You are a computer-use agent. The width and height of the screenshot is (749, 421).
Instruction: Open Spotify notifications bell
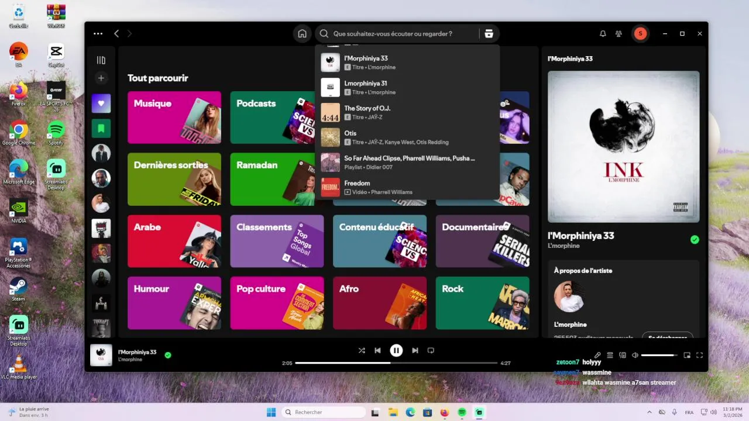pyautogui.click(x=603, y=34)
